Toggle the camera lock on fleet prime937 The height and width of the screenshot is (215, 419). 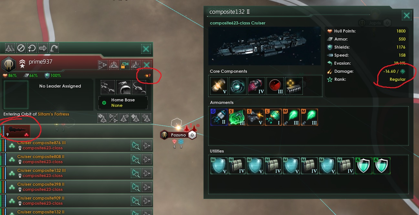(125, 65)
